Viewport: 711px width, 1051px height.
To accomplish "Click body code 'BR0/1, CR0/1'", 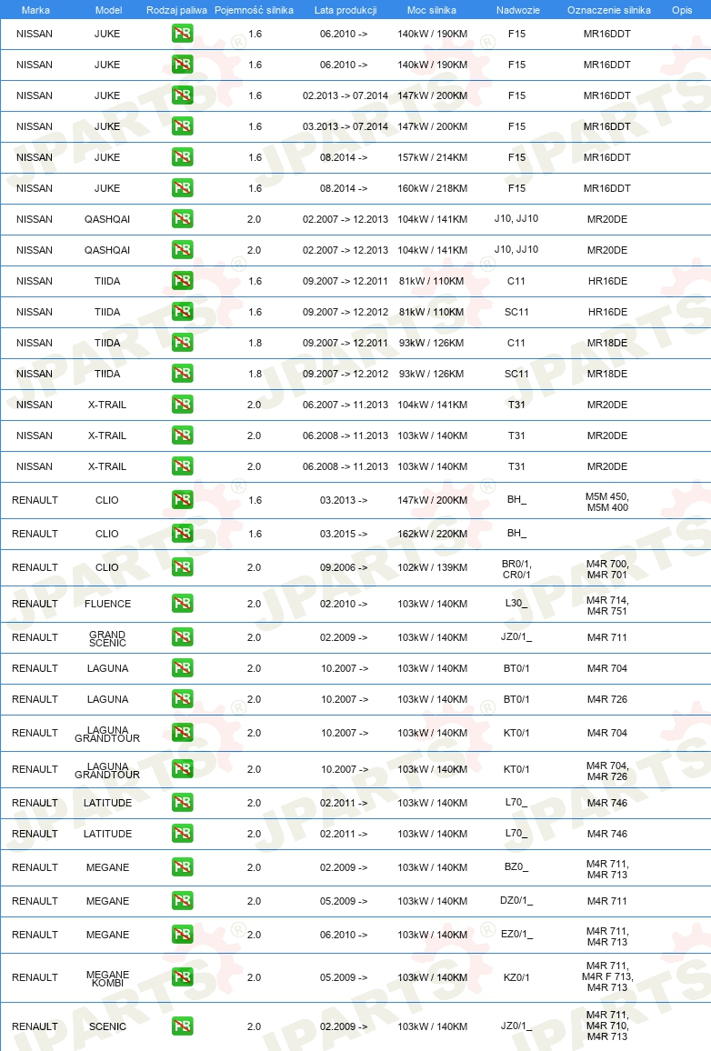I will tap(516, 569).
